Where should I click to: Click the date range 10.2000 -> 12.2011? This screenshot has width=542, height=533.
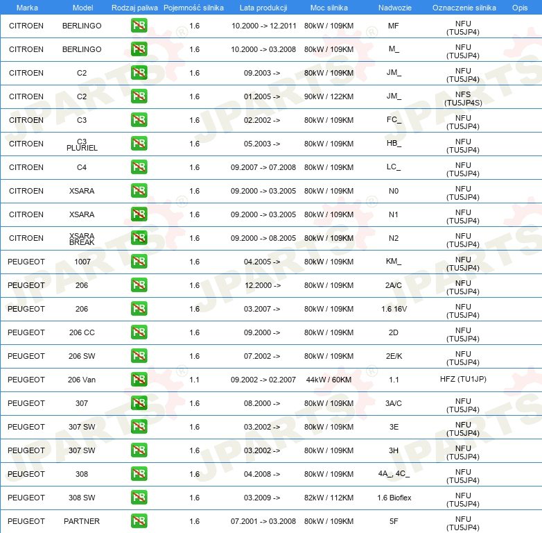(x=264, y=26)
